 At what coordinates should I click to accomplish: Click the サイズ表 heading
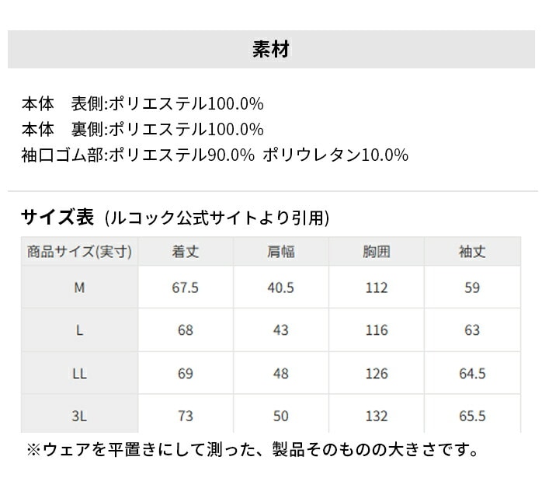(x=57, y=217)
